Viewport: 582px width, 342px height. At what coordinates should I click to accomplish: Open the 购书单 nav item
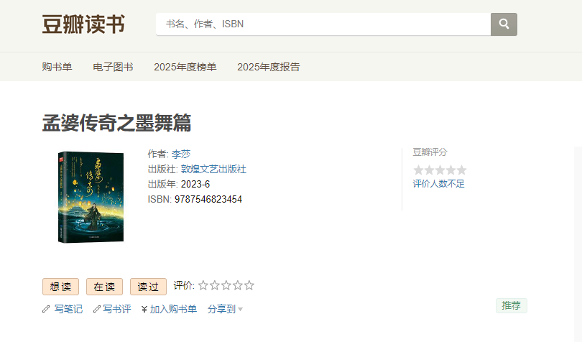(x=57, y=67)
